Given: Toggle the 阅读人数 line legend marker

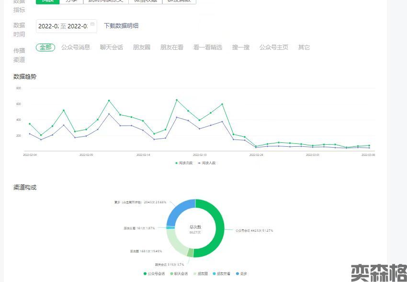Looking at the screenshot, I should (199, 163).
